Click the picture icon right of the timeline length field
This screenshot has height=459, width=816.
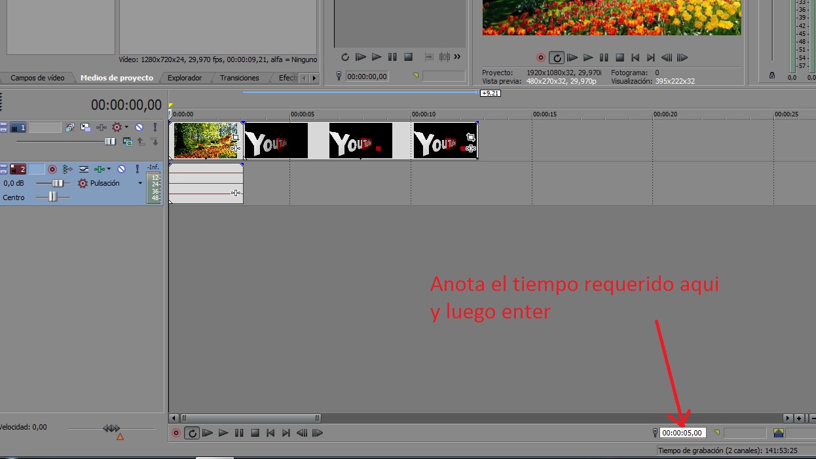pyautogui.click(x=778, y=433)
